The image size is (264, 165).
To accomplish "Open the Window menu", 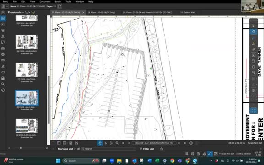I will [80, 1].
